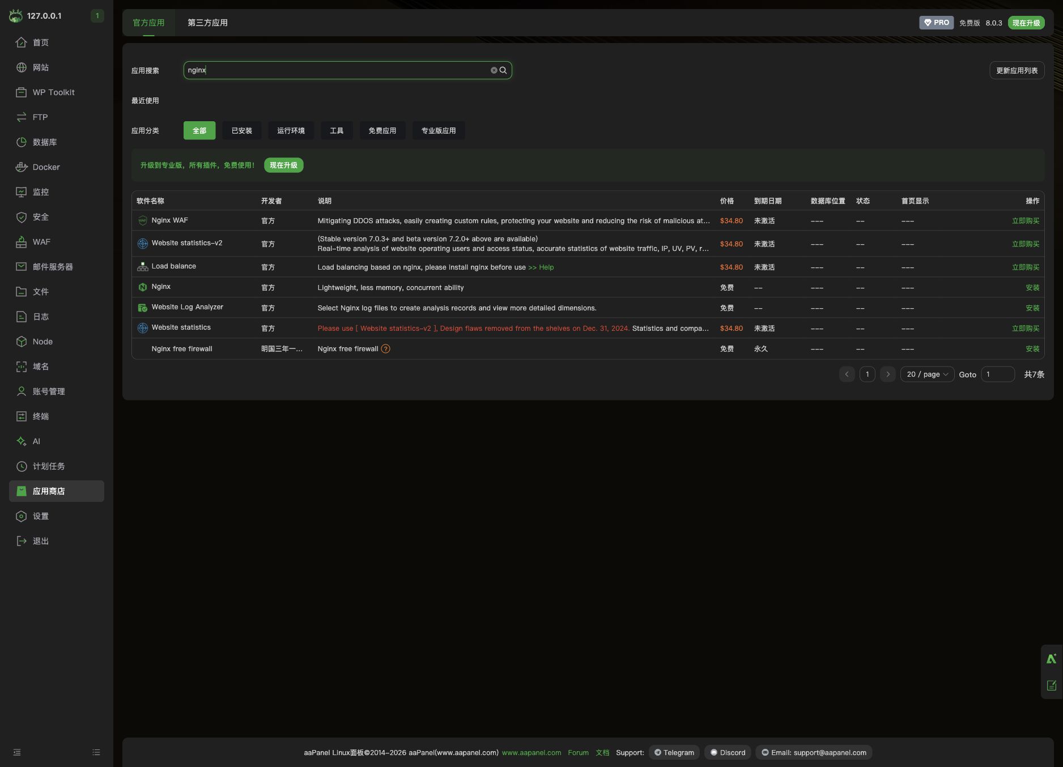1063x767 pixels.
Task: Filter by 运行环境 category
Action: [291, 130]
